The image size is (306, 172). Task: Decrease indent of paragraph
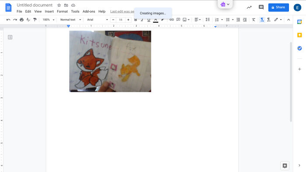pos(238,20)
